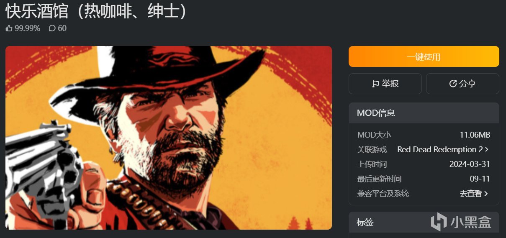Click the comment count 60
This screenshot has width=506, height=238.
[x=62, y=28]
